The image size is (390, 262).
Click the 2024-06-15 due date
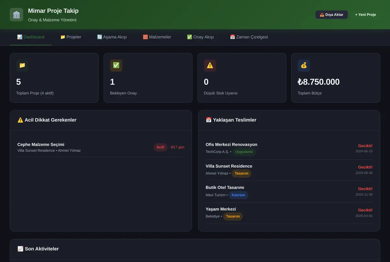364,151
